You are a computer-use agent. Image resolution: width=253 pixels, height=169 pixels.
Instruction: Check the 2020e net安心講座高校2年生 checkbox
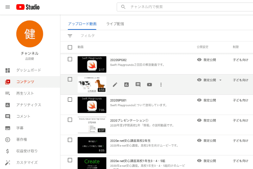(x=70, y=140)
